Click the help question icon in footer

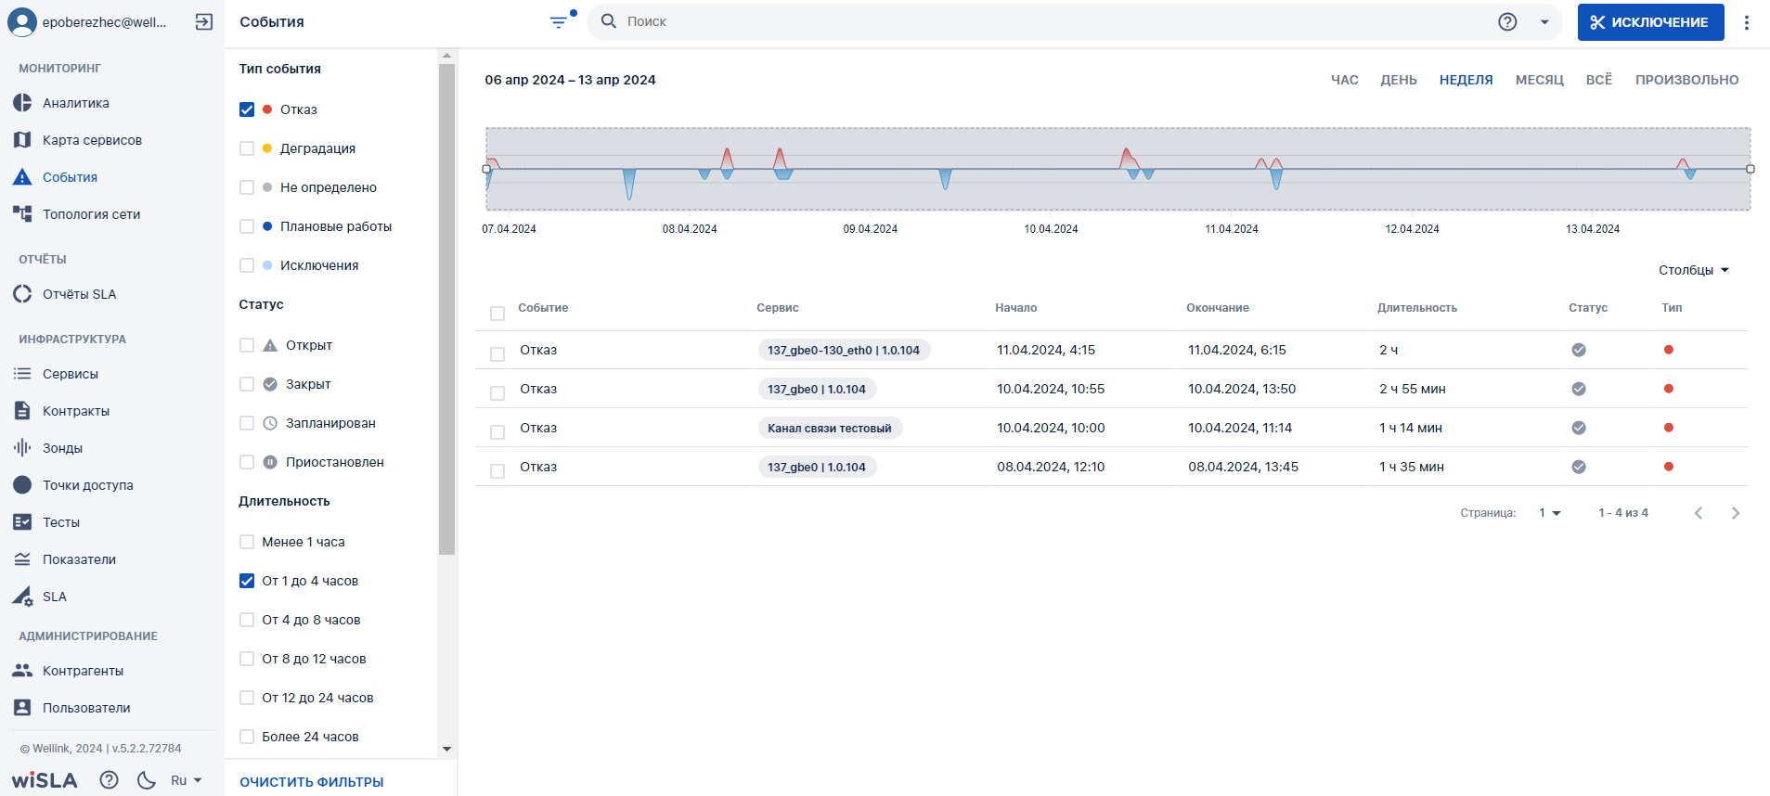click(x=109, y=780)
